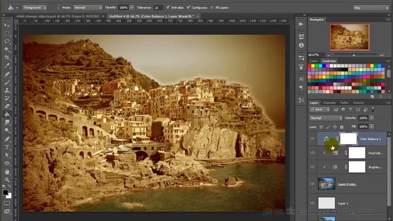This screenshot has width=393, height=221.
Task: Toggle the layer filter switch
Action: coord(373,109)
